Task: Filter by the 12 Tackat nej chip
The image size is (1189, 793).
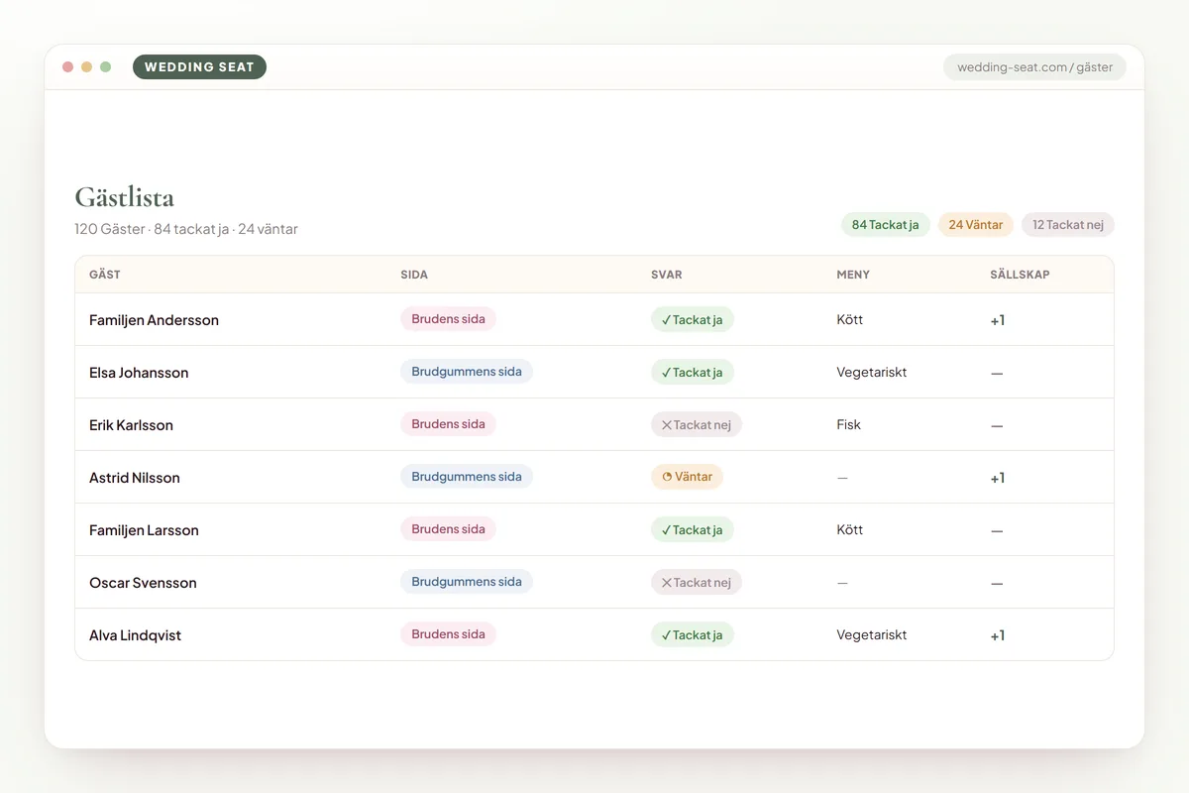Action: (x=1068, y=225)
